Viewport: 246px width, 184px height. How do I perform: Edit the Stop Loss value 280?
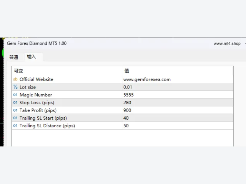pos(178,102)
